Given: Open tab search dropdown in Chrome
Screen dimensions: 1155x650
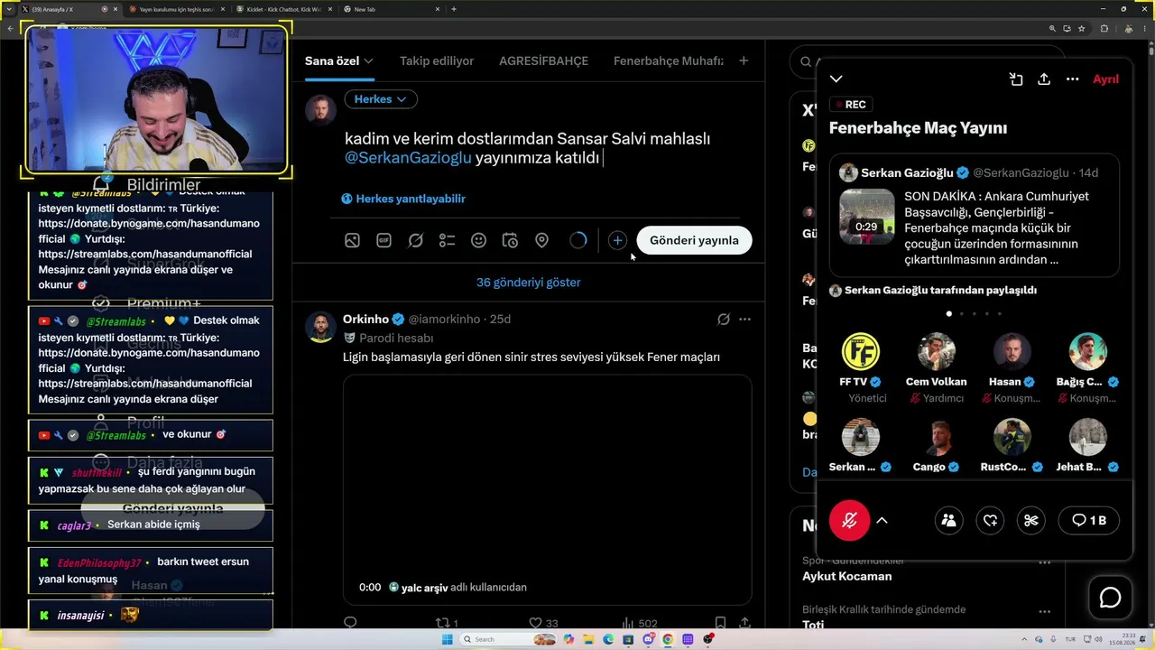Looking at the screenshot, I should [9, 9].
